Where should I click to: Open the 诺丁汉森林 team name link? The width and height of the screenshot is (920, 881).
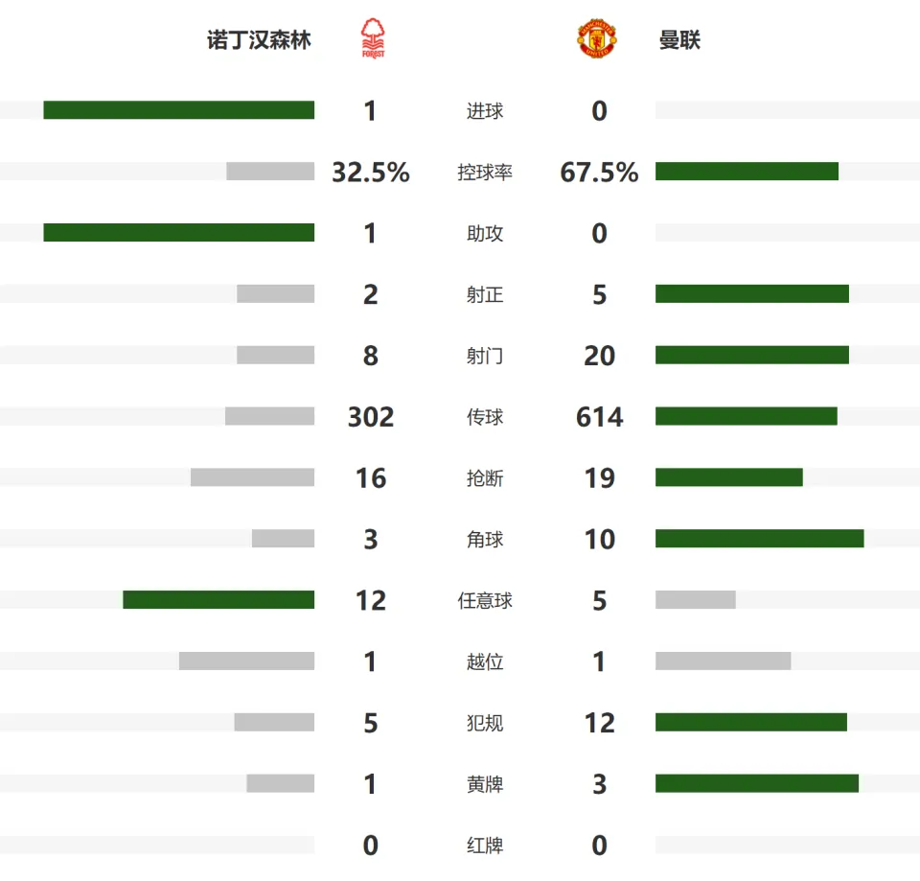(259, 40)
